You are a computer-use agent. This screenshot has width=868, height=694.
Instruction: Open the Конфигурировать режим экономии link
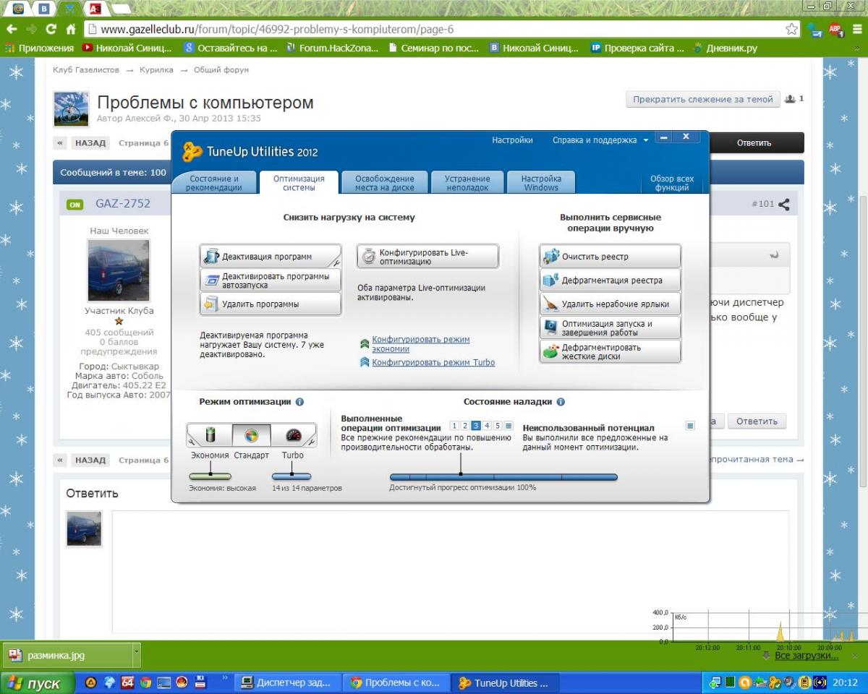pos(421,344)
